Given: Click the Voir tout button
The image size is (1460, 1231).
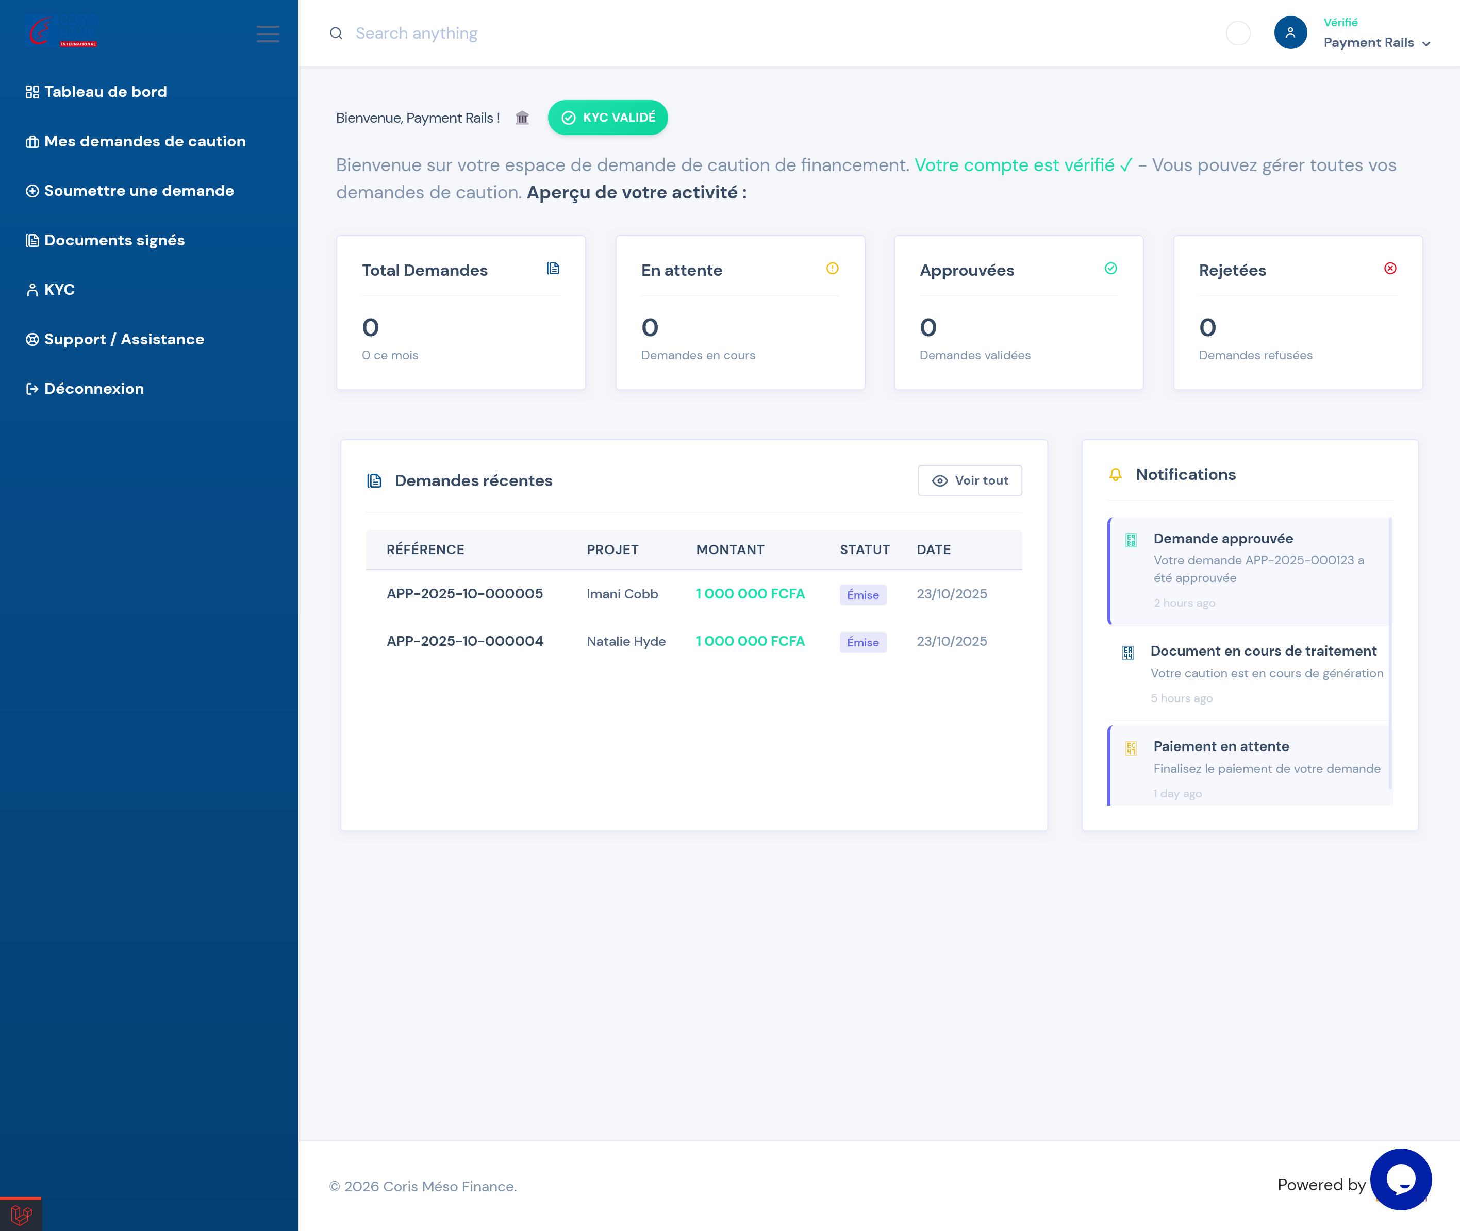Looking at the screenshot, I should click(x=969, y=481).
